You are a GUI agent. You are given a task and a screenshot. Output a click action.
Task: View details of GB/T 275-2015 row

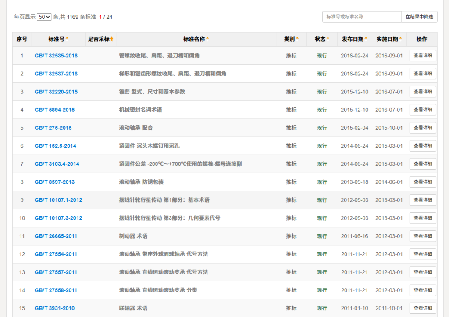tap(423, 128)
